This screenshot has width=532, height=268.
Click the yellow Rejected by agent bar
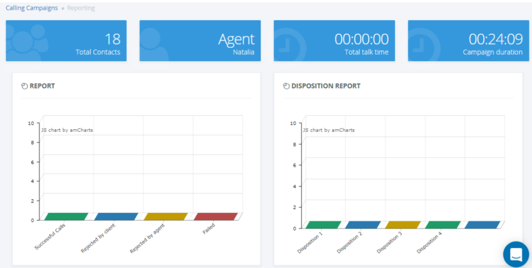pos(166,217)
